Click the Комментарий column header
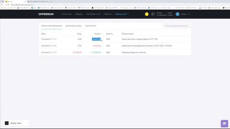 (x=128, y=34)
